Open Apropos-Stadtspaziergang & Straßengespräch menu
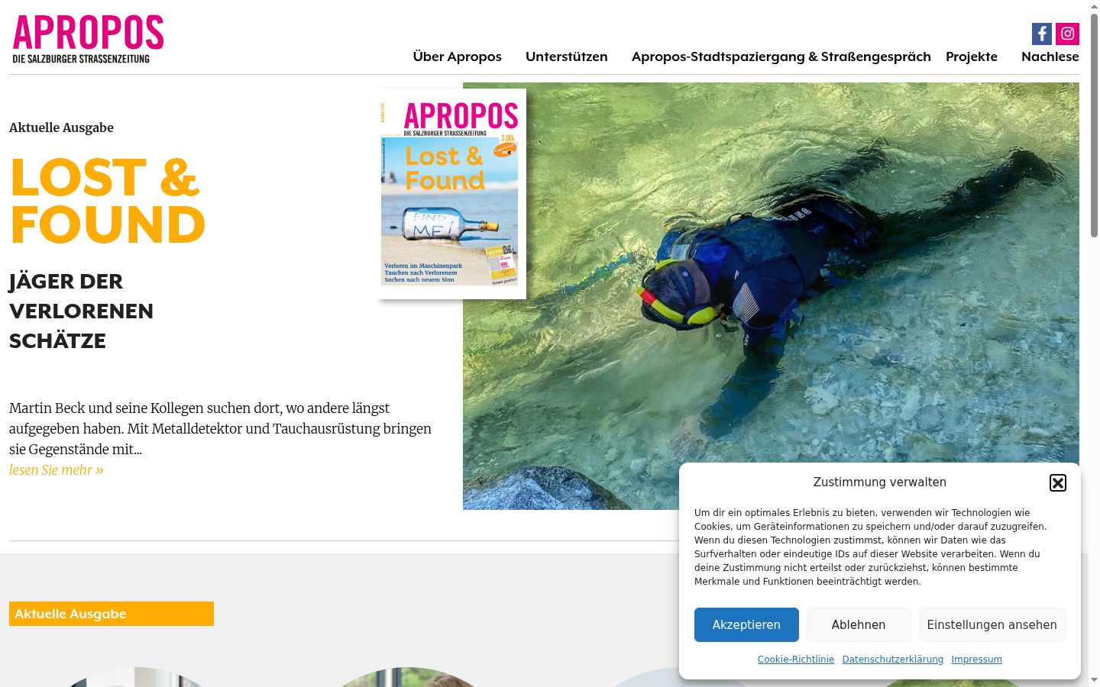 [x=781, y=56]
